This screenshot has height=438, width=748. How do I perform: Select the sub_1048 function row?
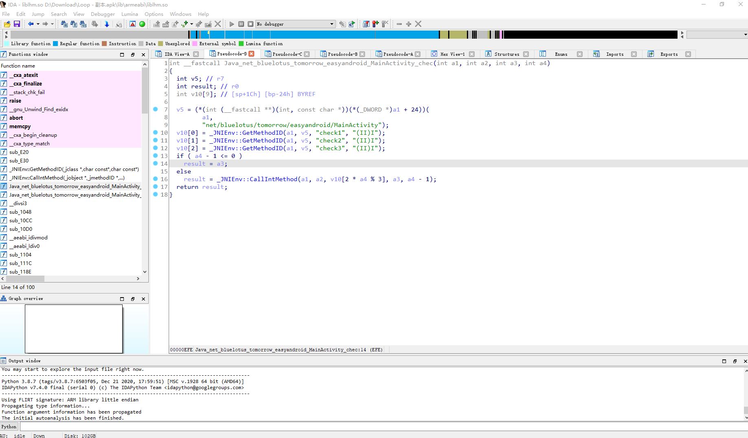pyautogui.click(x=71, y=212)
